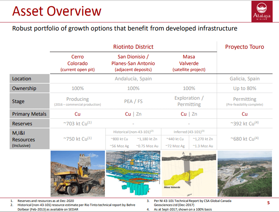This screenshot has width=279, height=212.
Task: Click the '~680 kt Cu' resources value
Action: (244, 139)
